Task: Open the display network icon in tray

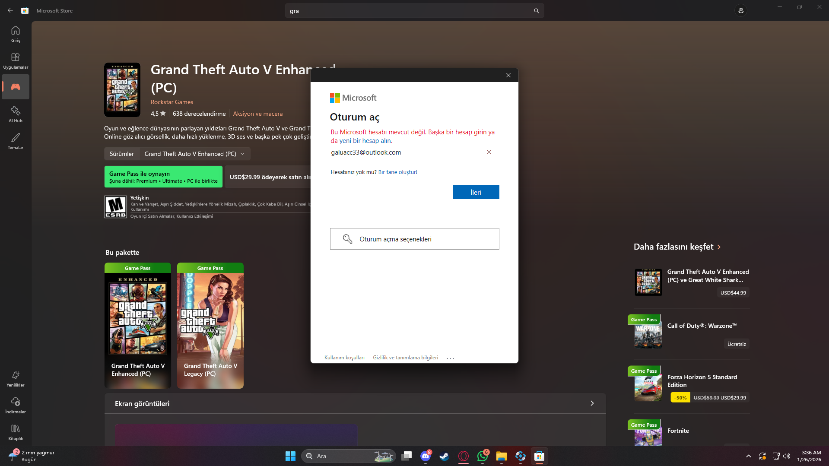Action: tap(776, 456)
